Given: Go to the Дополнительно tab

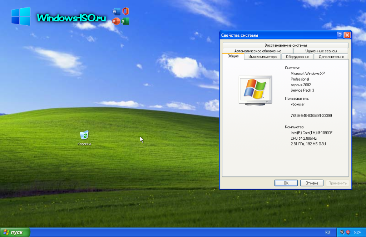Looking at the screenshot, I should tap(331, 57).
